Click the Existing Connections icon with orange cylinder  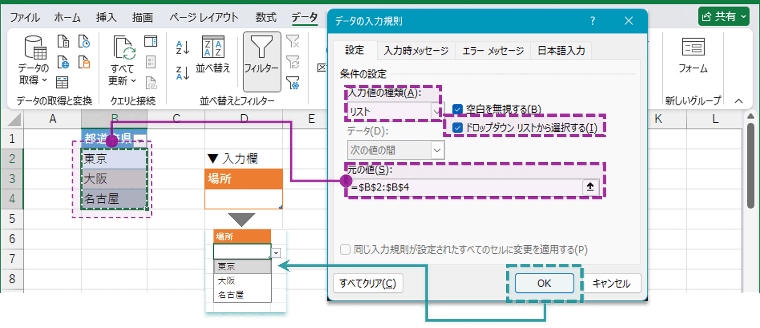tap(84, 62)
